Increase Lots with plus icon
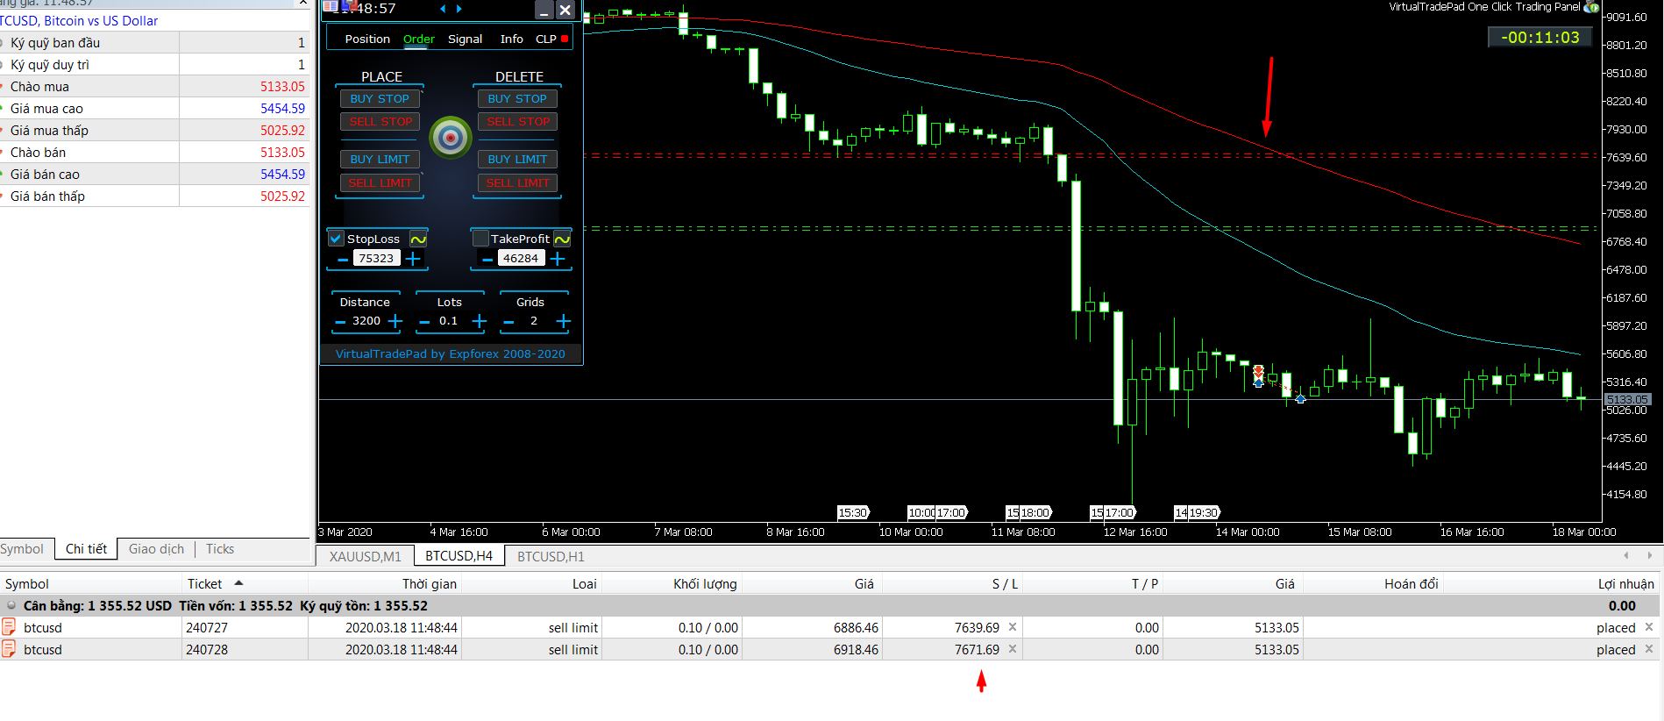The width and height of the screenshot is (1664, 721). tap(480, 321)
